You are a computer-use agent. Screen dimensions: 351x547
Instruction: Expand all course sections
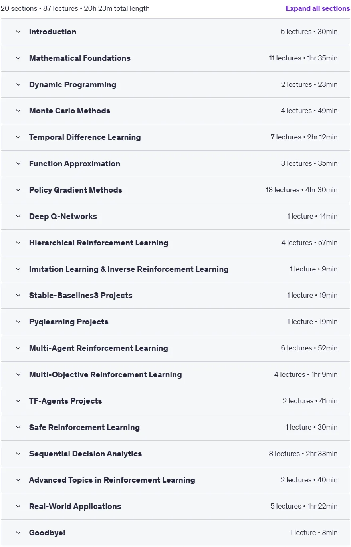tap(318, 8)
